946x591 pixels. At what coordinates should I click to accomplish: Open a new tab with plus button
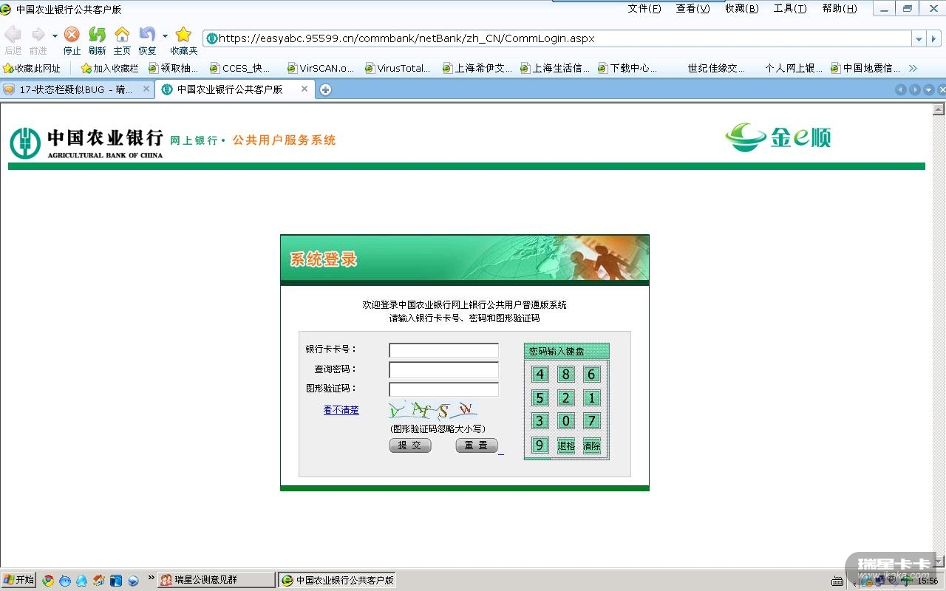pyautogui.click(x=325, y=89)
